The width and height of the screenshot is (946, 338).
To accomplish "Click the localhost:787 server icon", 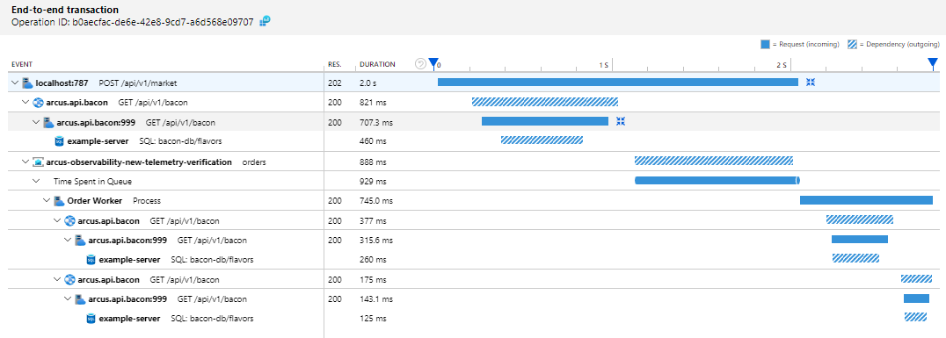I will click(27, 83).
